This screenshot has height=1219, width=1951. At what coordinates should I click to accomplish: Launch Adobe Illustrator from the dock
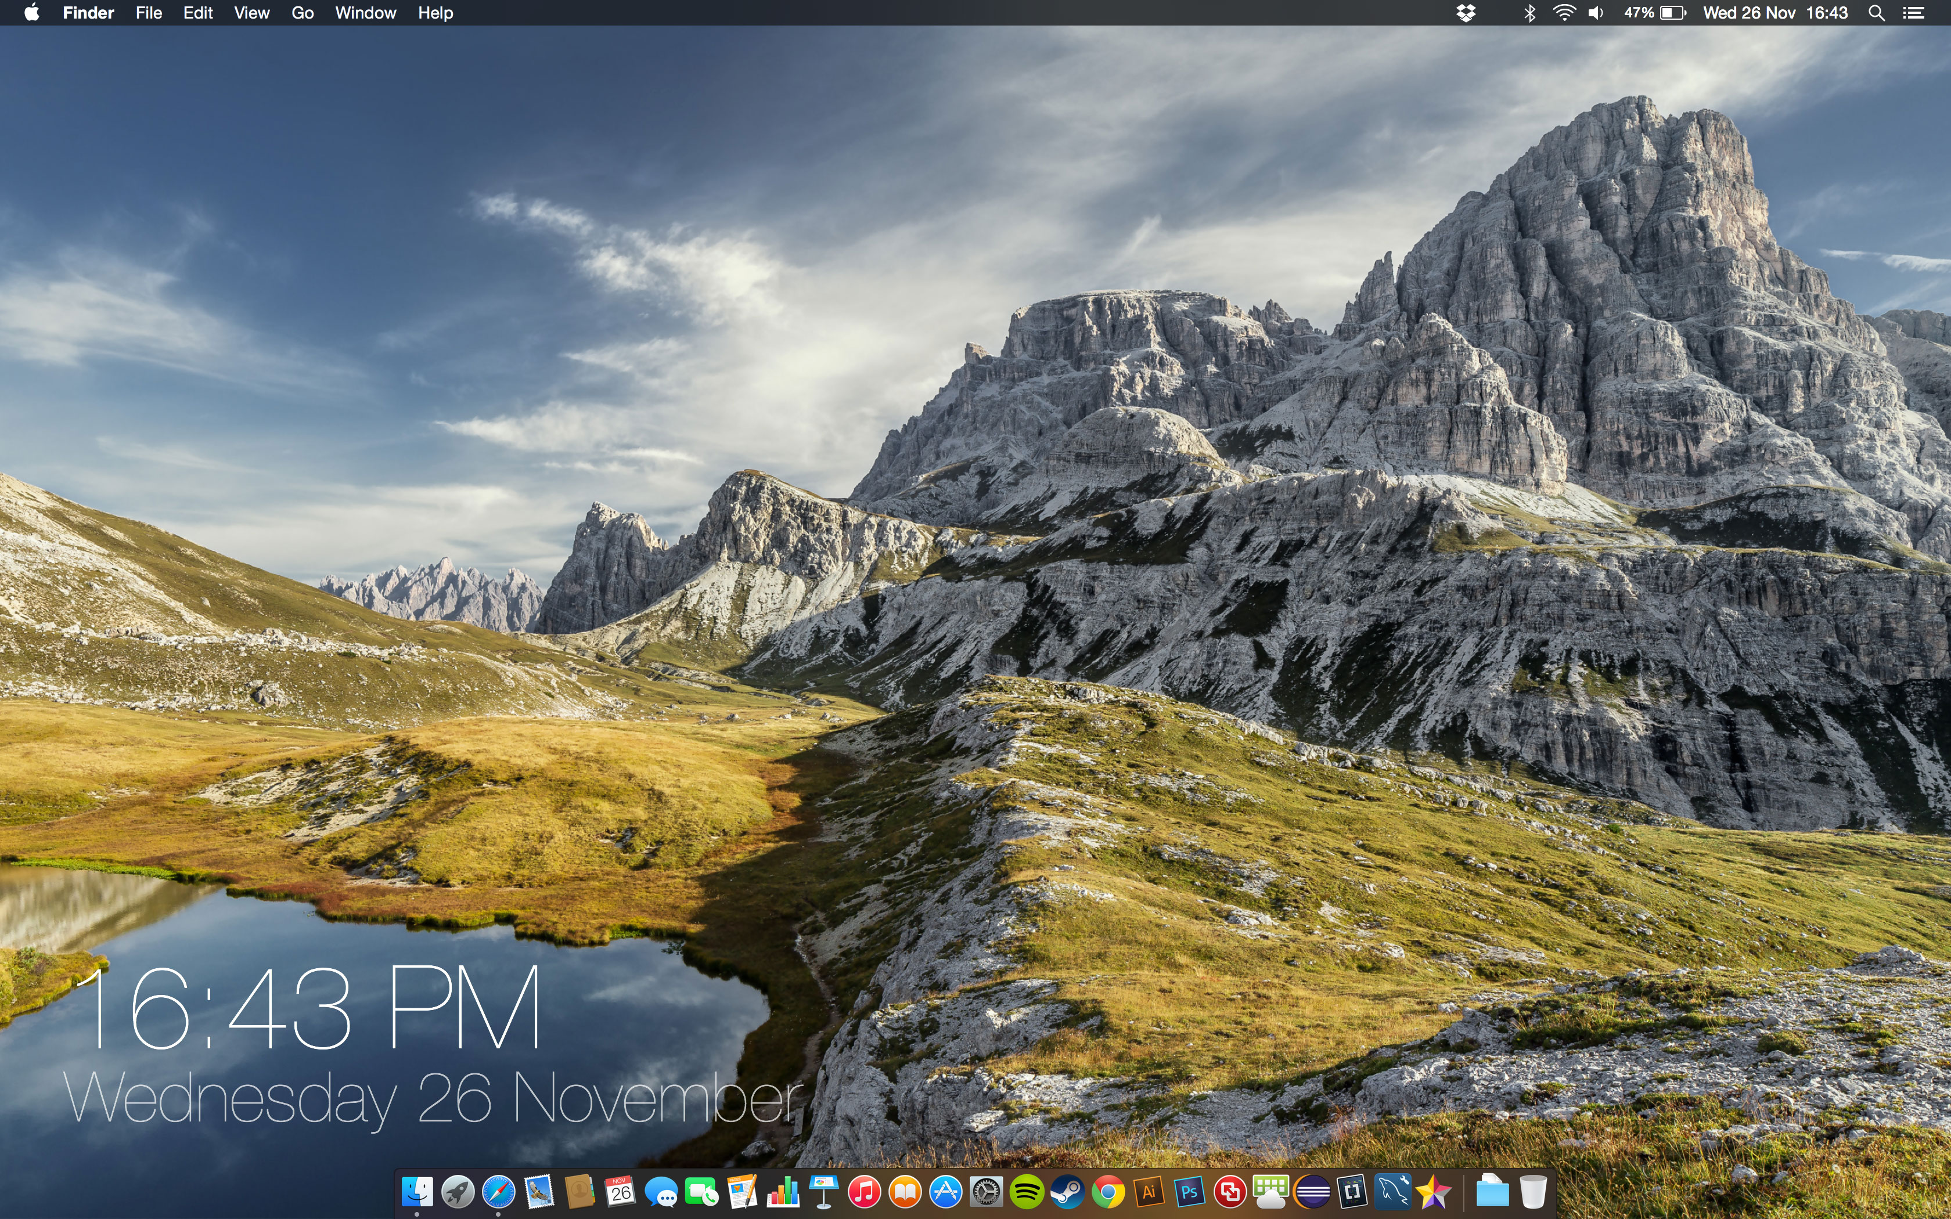click(1149, 1192)
